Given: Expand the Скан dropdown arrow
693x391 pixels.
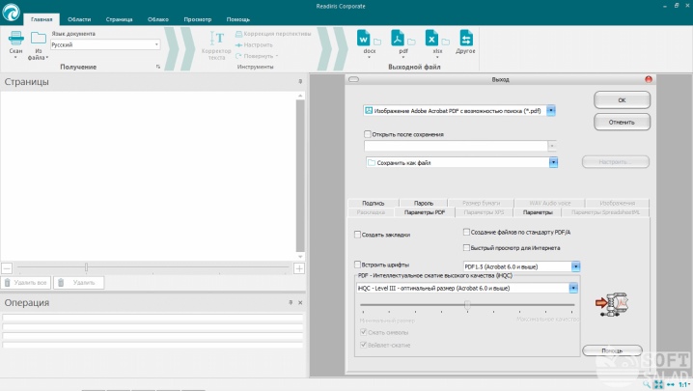Looking at the screenshot, I should [x=15, y=58].
